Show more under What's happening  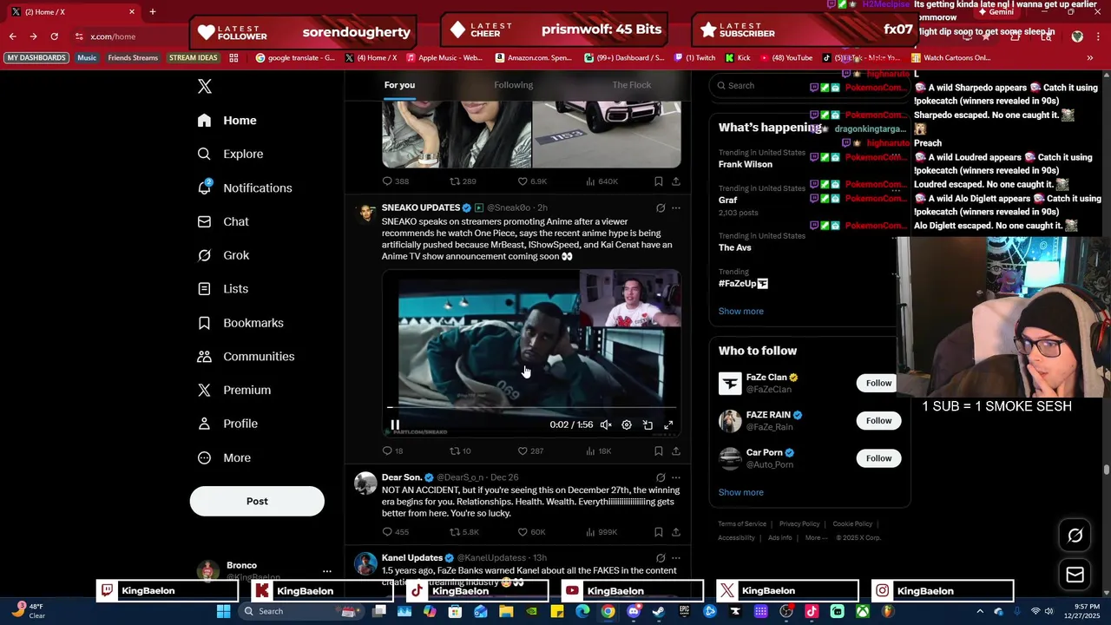coord(741,312)
